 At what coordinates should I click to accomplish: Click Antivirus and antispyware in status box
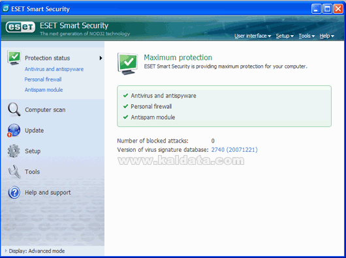pos(163,96)
